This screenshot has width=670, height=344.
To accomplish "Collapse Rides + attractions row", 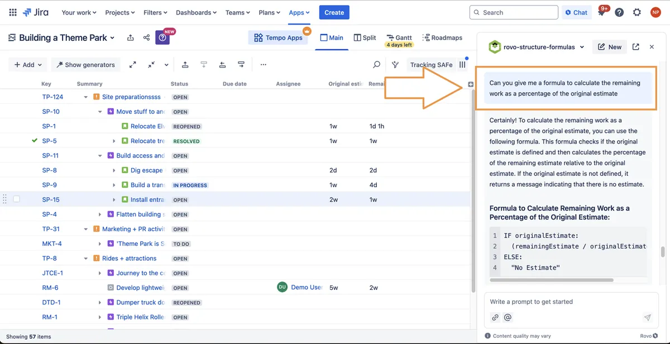I will [x=86, y=259].
